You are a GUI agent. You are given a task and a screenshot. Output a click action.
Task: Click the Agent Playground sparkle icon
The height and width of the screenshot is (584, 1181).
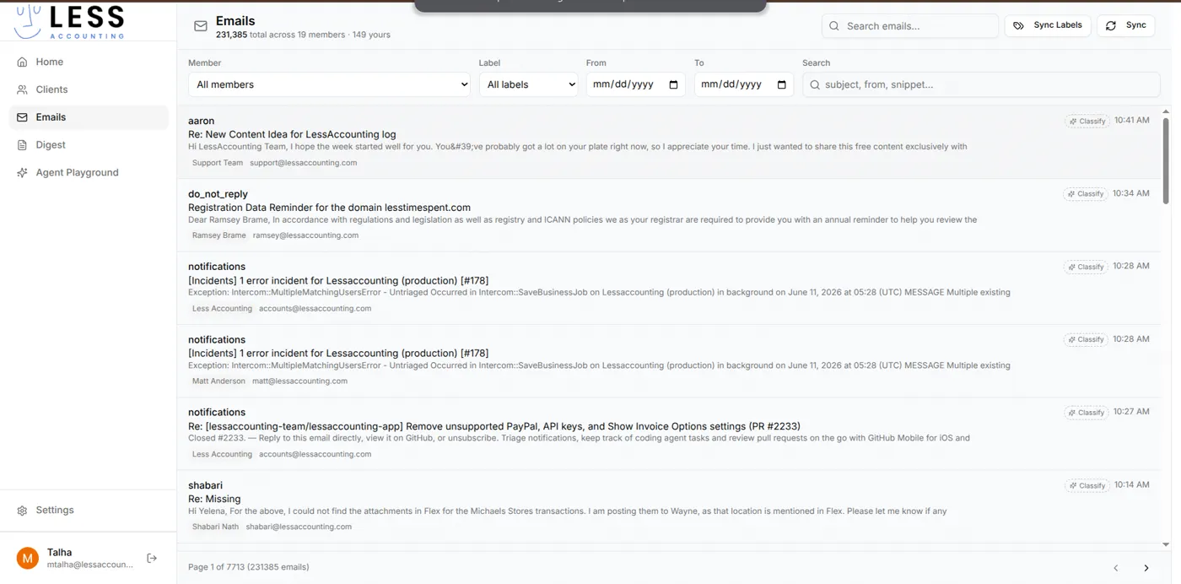22,172
